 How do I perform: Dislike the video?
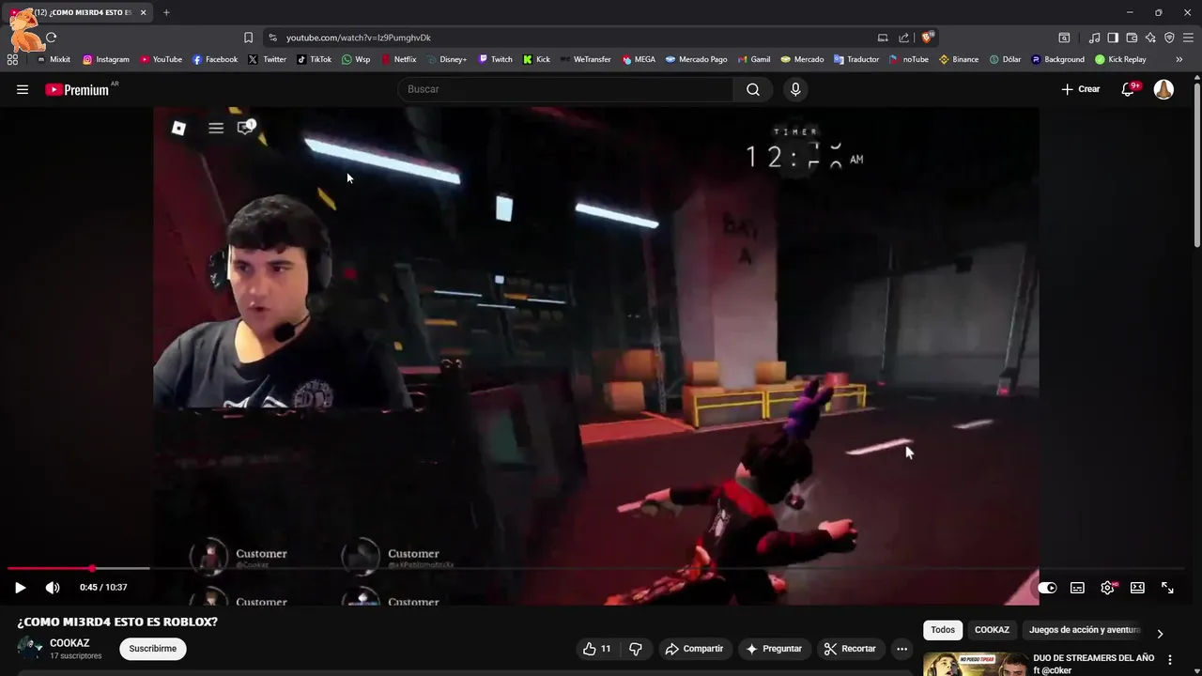pyautogui.click(x=636, y=649)
